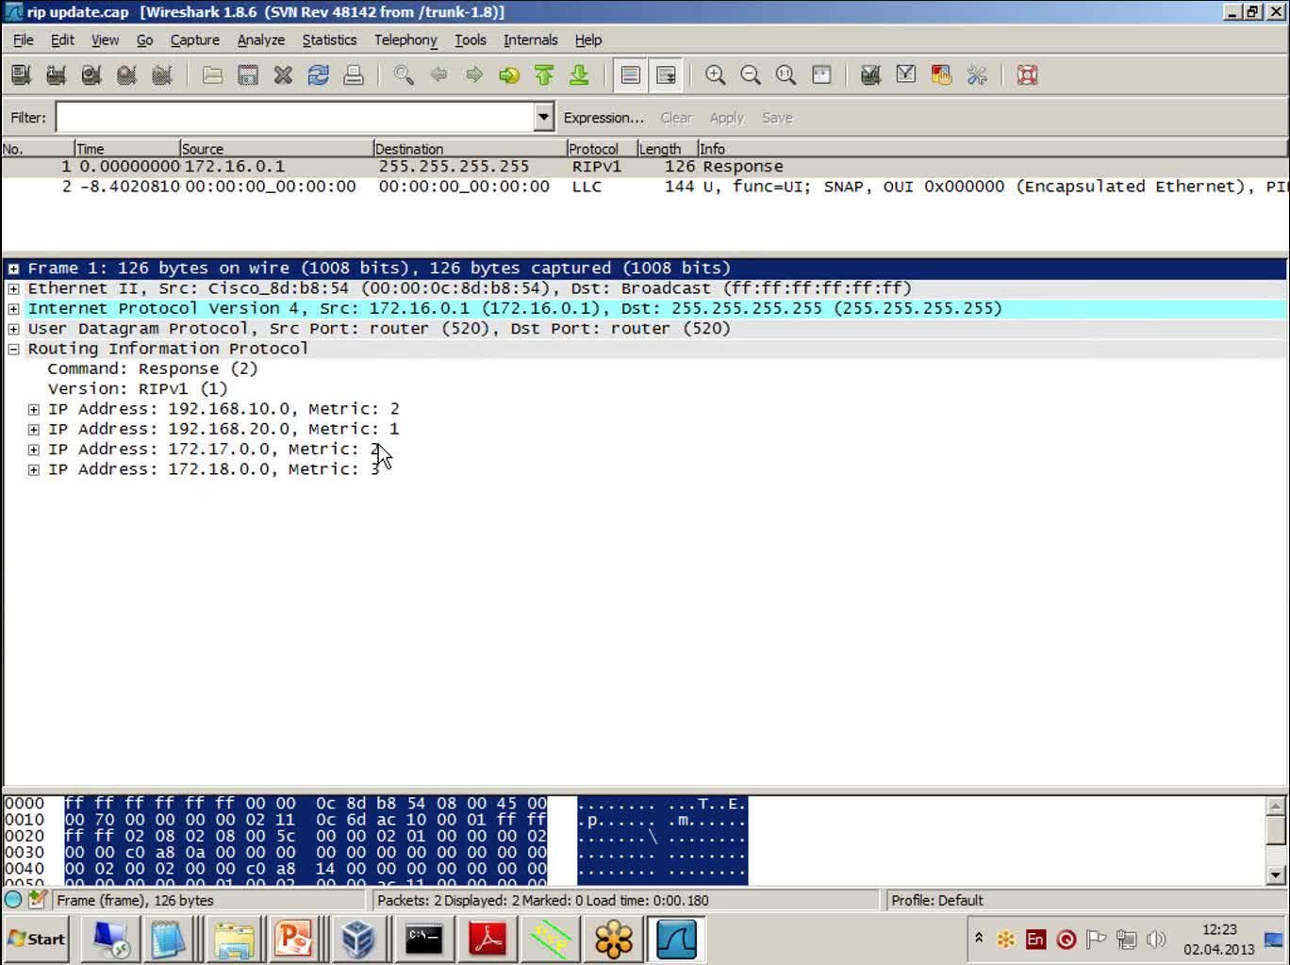Find a packet with magnifier icon
Image resolution: width=1290 pixels, height=965 pixels.
(404, 75)
